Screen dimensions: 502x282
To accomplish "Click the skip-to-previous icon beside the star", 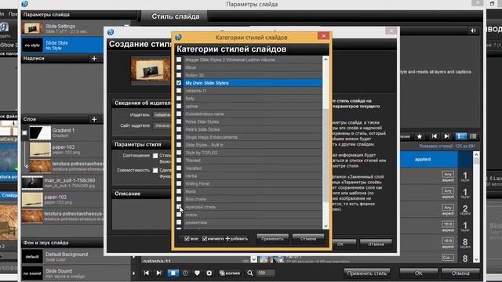I will tap(434, 136).
